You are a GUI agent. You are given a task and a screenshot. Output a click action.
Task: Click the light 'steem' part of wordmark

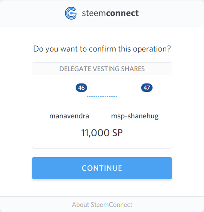click(94, 13)
